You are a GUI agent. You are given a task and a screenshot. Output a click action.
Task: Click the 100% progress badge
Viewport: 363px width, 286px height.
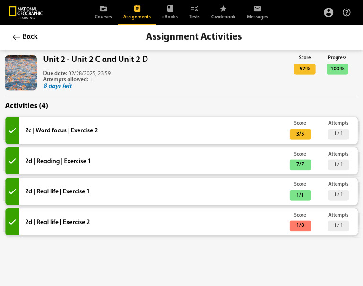click(337, 69)
